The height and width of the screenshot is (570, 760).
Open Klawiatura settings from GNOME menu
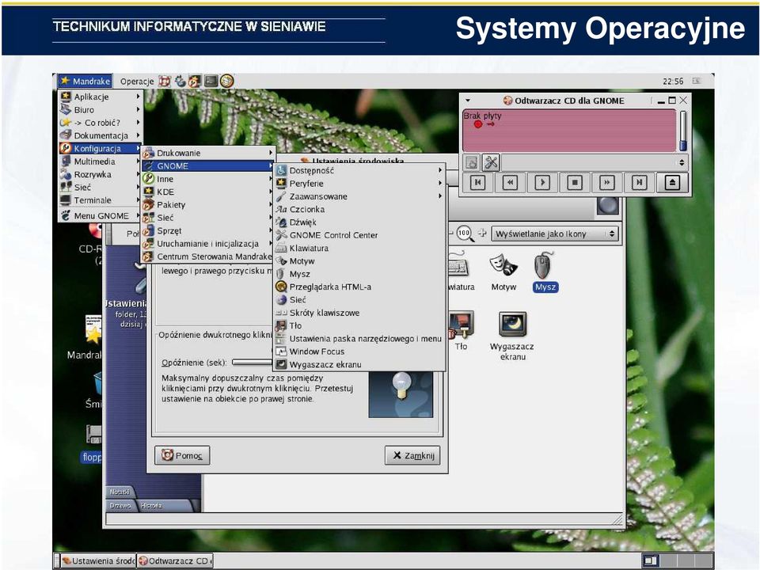[359, 248]
